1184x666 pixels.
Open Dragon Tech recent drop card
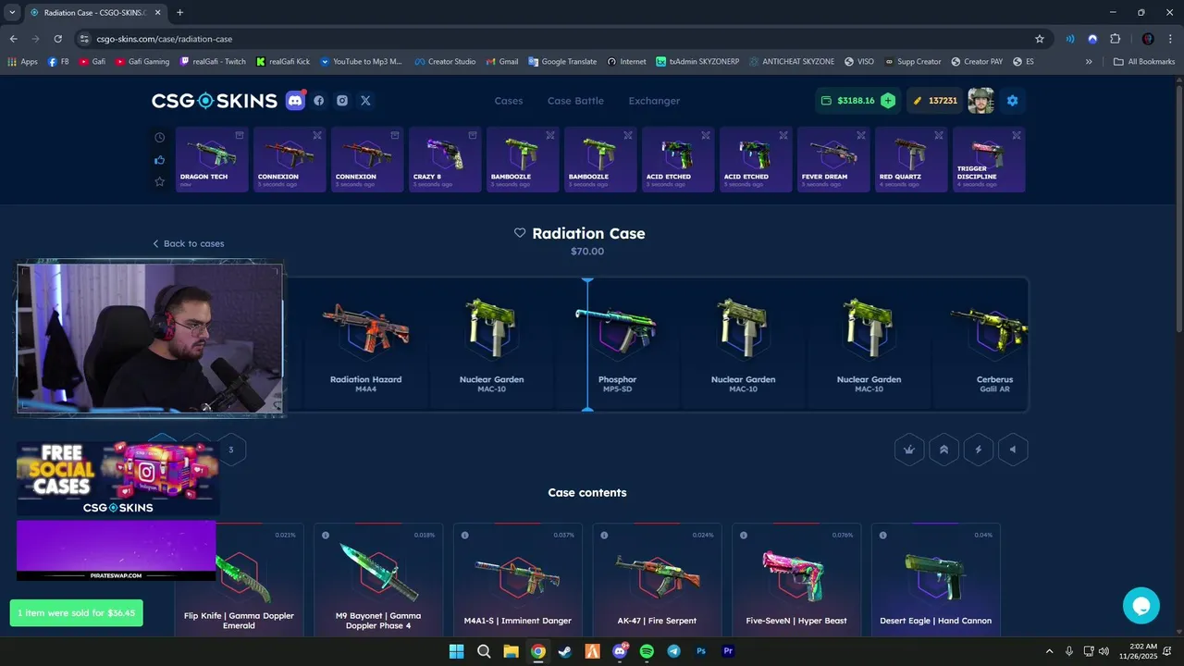coord(212,159)
